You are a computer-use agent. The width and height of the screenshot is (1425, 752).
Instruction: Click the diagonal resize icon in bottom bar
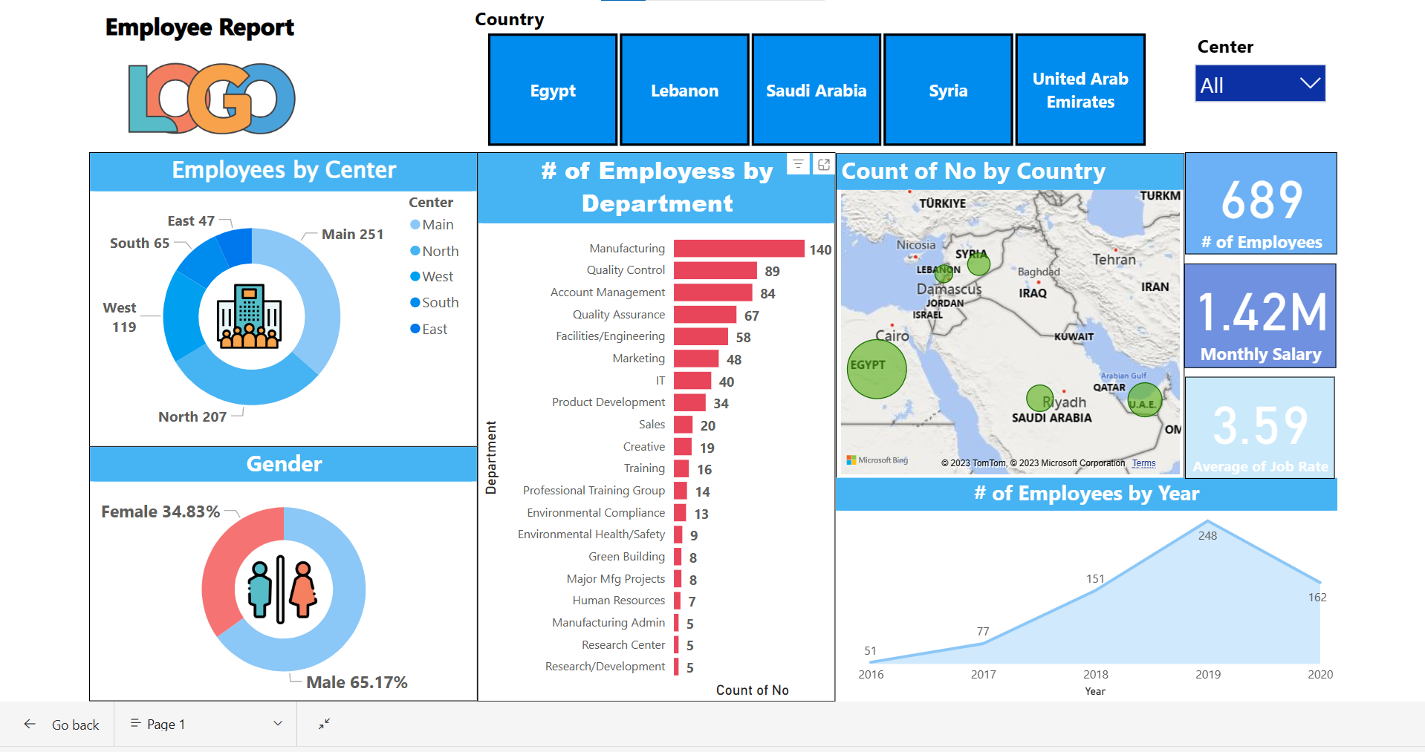point(323,724)
